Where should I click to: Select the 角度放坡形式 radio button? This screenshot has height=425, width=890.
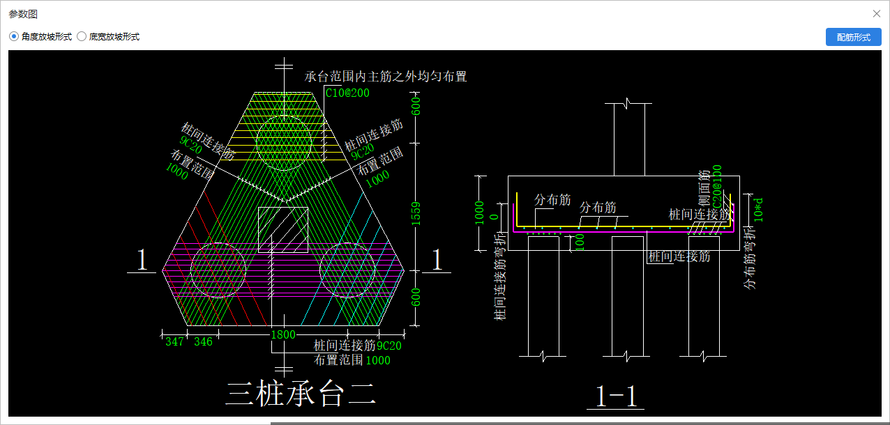(x=14, y=37)
